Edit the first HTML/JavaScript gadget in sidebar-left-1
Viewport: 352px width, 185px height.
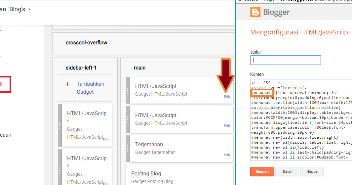[105, 140]
